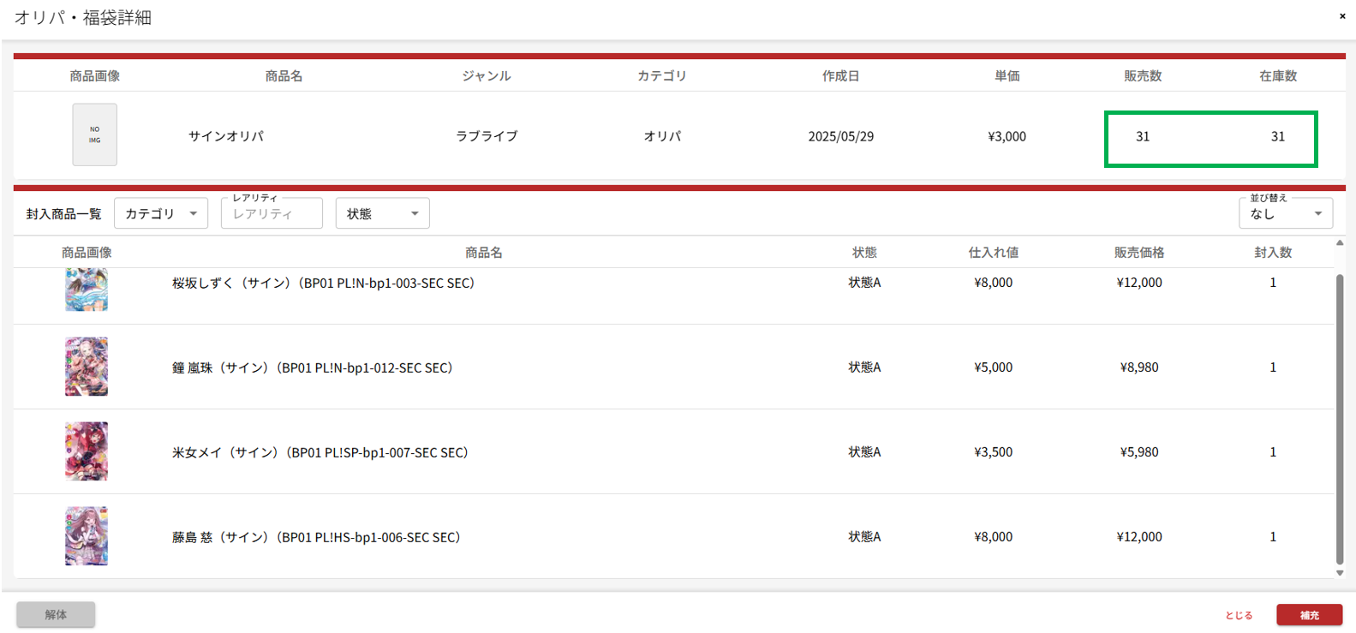1356x633 pixels.
Task: Click the ジャンル column header
Action: coord(487,76)
